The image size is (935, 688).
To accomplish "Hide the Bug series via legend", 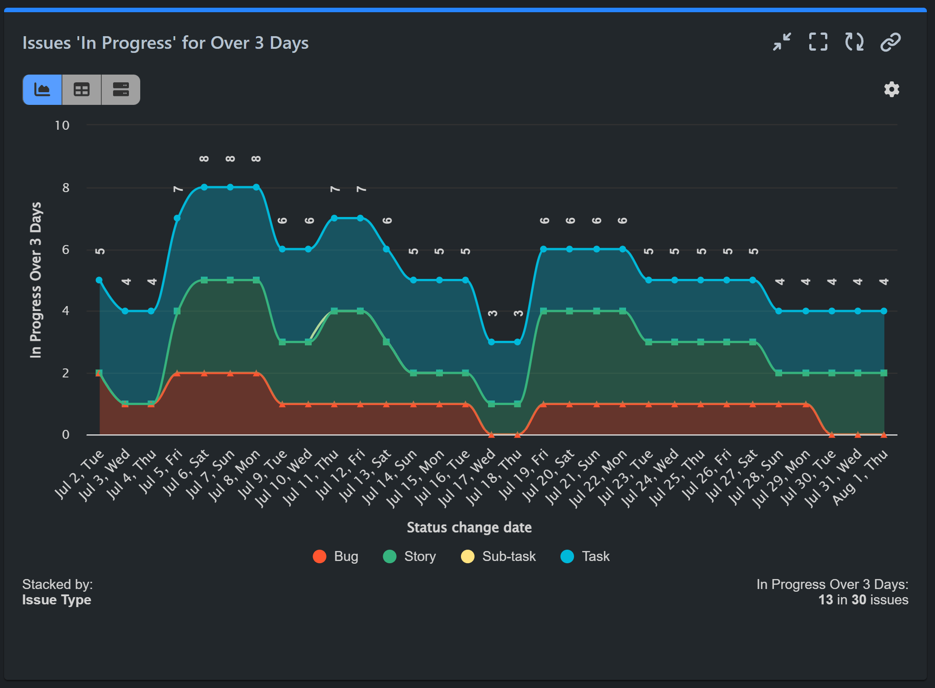I will tap(335, 556).
